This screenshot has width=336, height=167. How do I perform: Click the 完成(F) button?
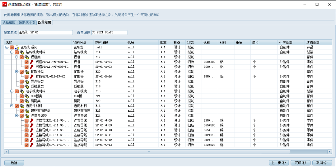[301, 163]
